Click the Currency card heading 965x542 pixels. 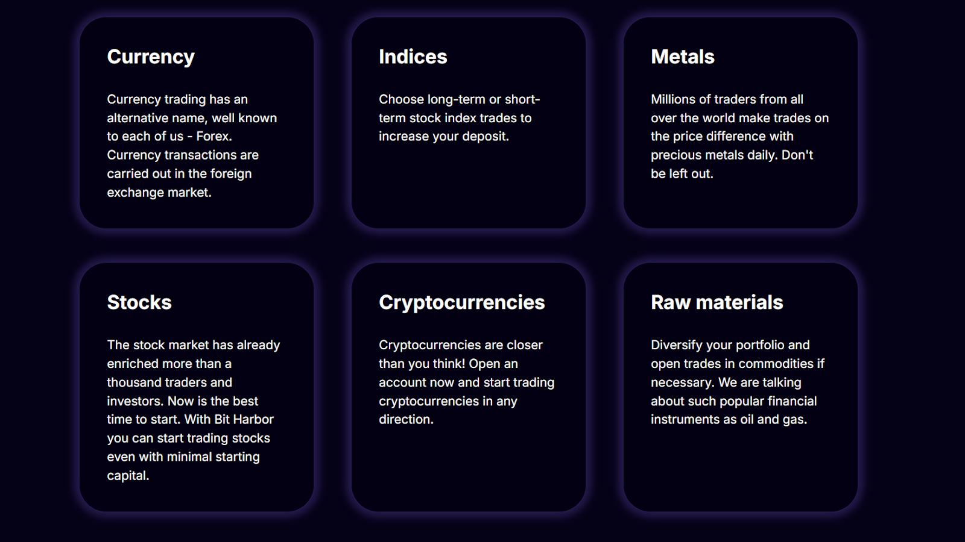click(151, 57)
